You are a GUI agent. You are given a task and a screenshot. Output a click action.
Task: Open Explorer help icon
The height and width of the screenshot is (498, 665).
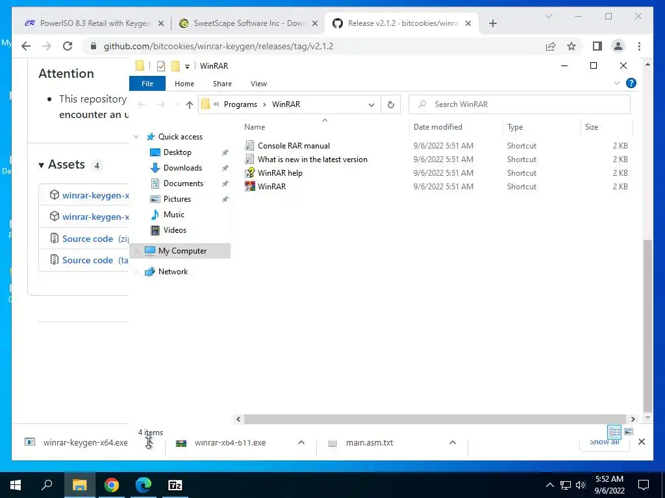tap(631, 83)
